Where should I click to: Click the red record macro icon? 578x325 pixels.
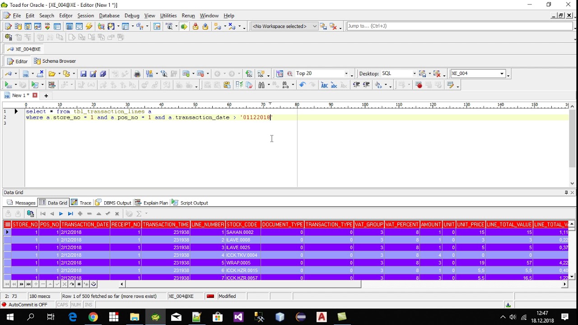419,85
